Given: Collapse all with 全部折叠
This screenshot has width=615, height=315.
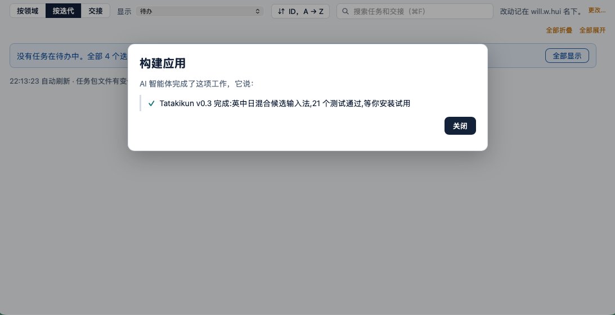Looking at the screenshot, I should (x=559, y=30).
